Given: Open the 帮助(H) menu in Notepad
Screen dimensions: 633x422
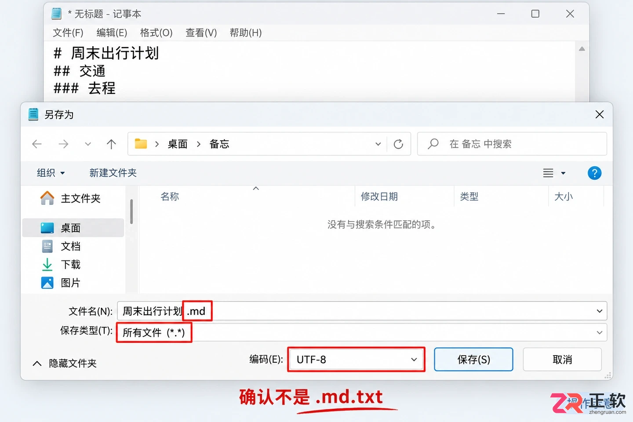Looking at the screenshot, I should point(246,33).
